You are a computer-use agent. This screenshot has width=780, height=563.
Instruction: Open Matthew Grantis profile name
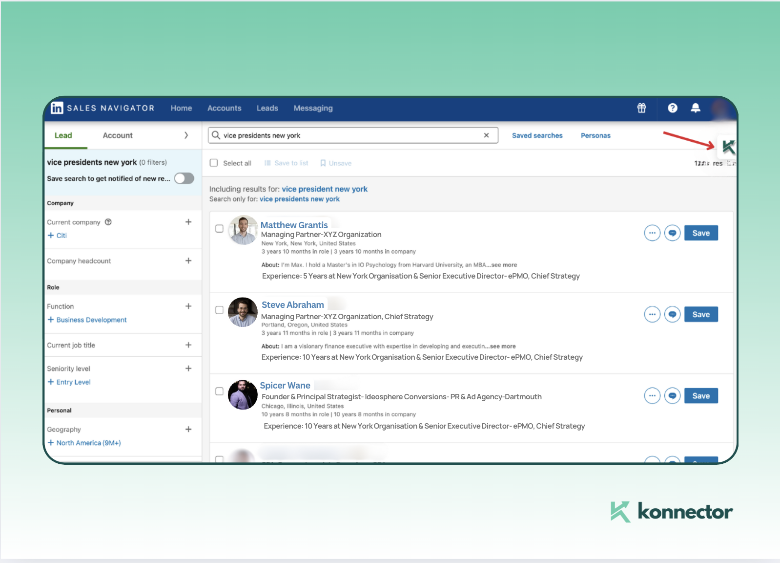(x=294, y=225)
